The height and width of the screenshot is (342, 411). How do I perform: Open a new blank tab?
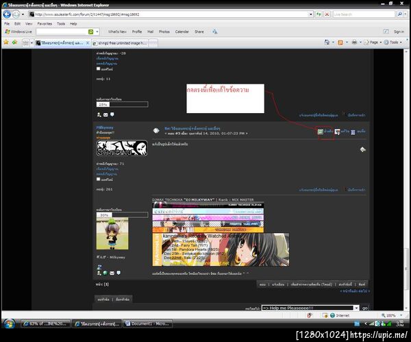pos(153,42)
